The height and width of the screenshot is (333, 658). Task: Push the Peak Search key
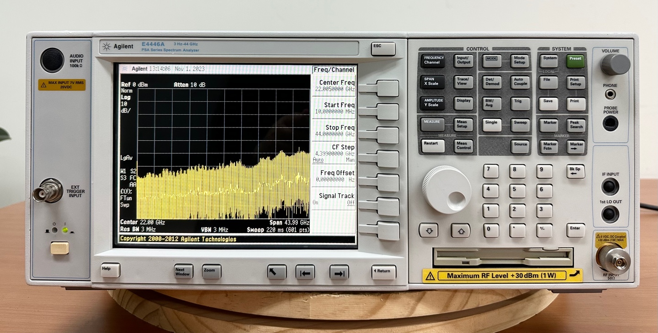[x=576, y=125]
